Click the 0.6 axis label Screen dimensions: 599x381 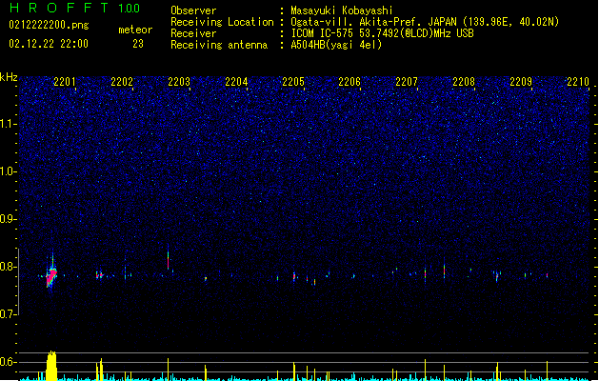tap(9, 362)
